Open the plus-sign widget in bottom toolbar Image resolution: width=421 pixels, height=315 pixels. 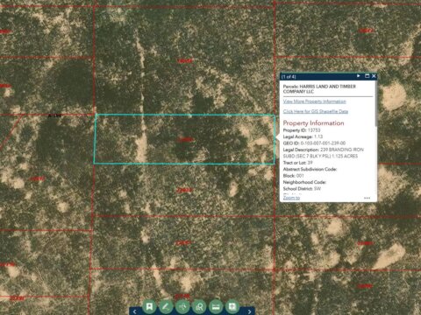[232, 306]
